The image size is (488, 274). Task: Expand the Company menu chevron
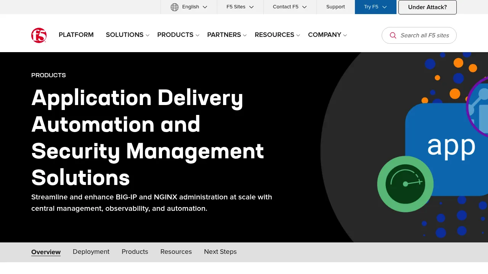click(x=345, y=35)
